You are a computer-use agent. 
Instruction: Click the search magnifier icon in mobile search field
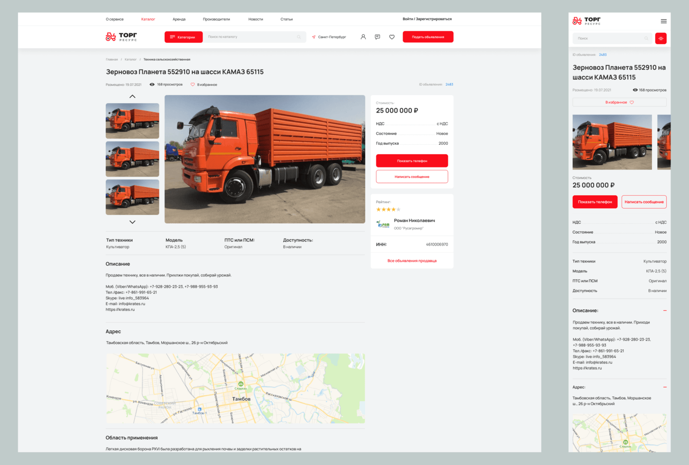pos(646,39)
